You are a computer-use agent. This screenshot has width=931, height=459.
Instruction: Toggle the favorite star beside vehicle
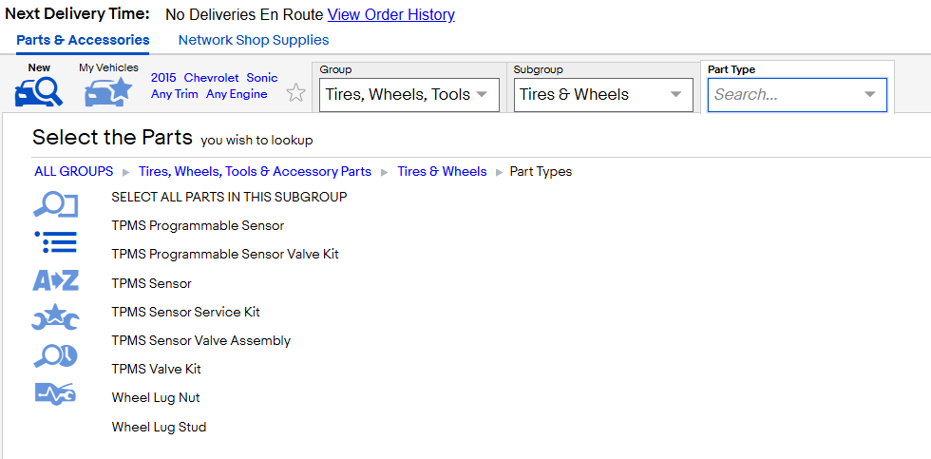(295, 93)
